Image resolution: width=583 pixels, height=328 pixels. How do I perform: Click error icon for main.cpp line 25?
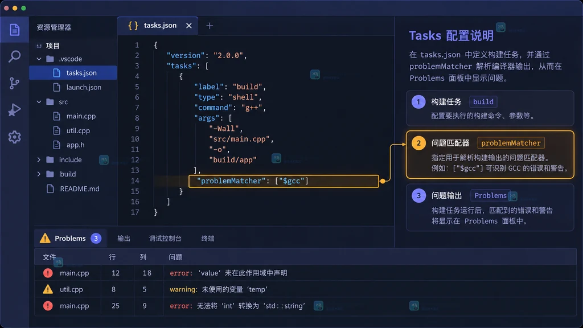tap(48, 306)
